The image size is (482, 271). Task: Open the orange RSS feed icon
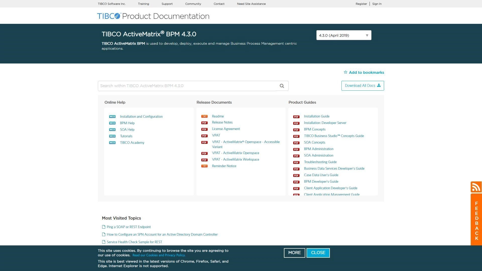click(476, 187)
